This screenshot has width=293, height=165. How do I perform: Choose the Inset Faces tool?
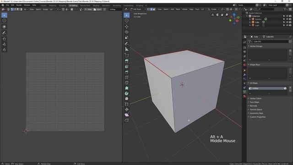pyautogui.click(x=127, y=66)
